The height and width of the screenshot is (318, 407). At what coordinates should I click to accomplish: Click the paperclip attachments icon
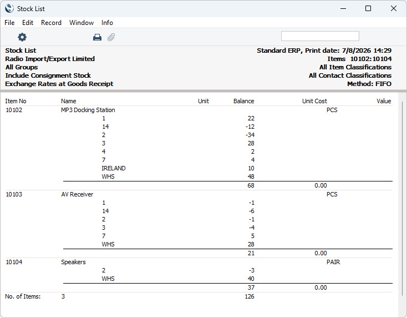pos(111,37)
